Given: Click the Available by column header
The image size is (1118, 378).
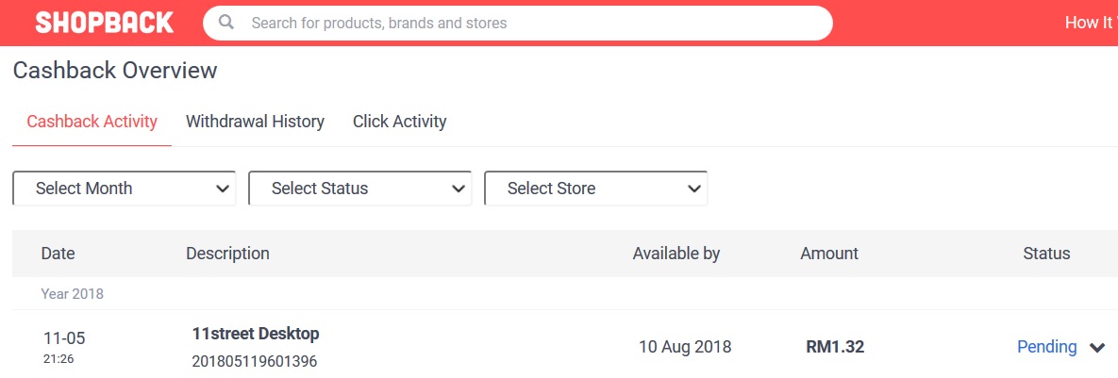Looking at the screenshot, I should point(676,254).
